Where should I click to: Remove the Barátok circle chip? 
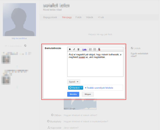pyautogui.click(x=81, y=88)
